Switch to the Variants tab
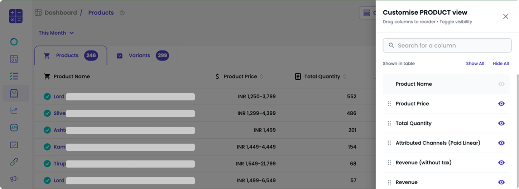Screen dimensions: 519x189 pyautogui.click(x=143, y=55)
